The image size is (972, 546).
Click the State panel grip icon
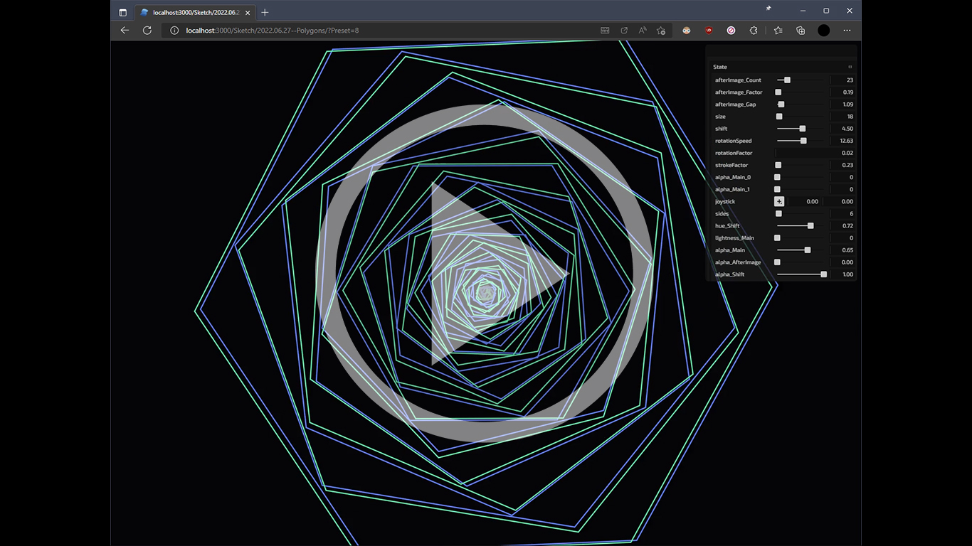850,67
